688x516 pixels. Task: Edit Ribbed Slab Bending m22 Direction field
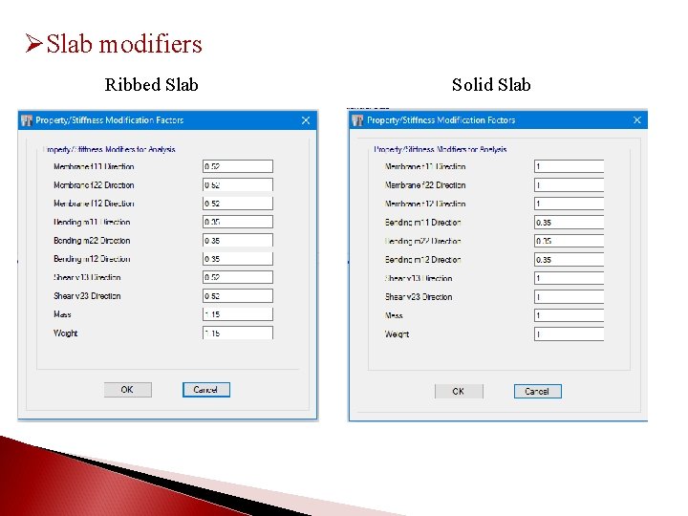238,241
